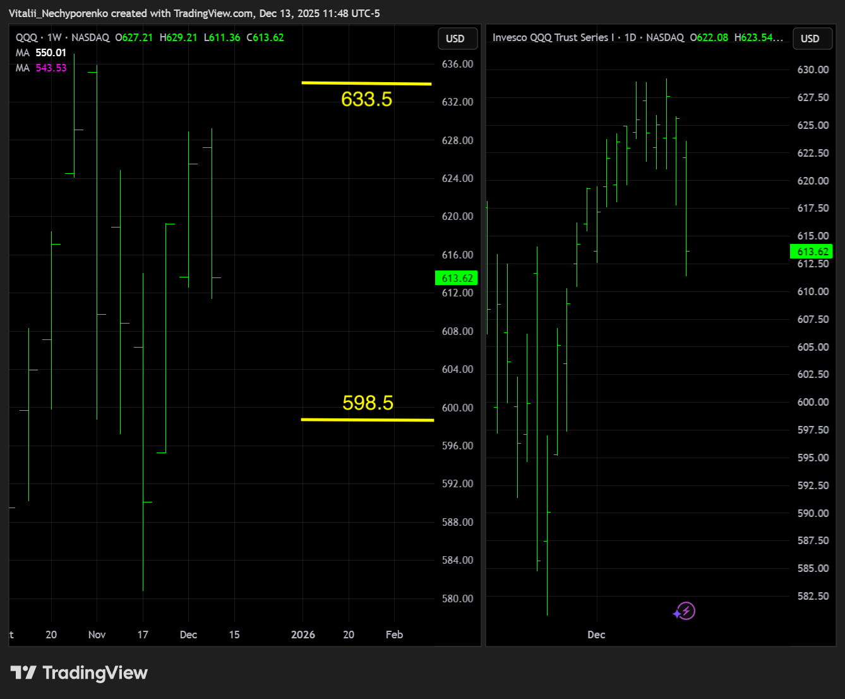Click the green 613.62 price tag, left chart
The image size is (845, 699).
click(457, 278)
